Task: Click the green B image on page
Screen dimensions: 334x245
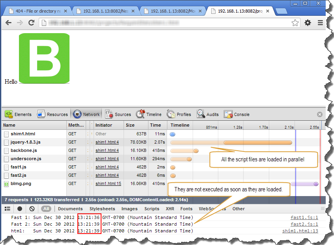Action: pos(44,58)
